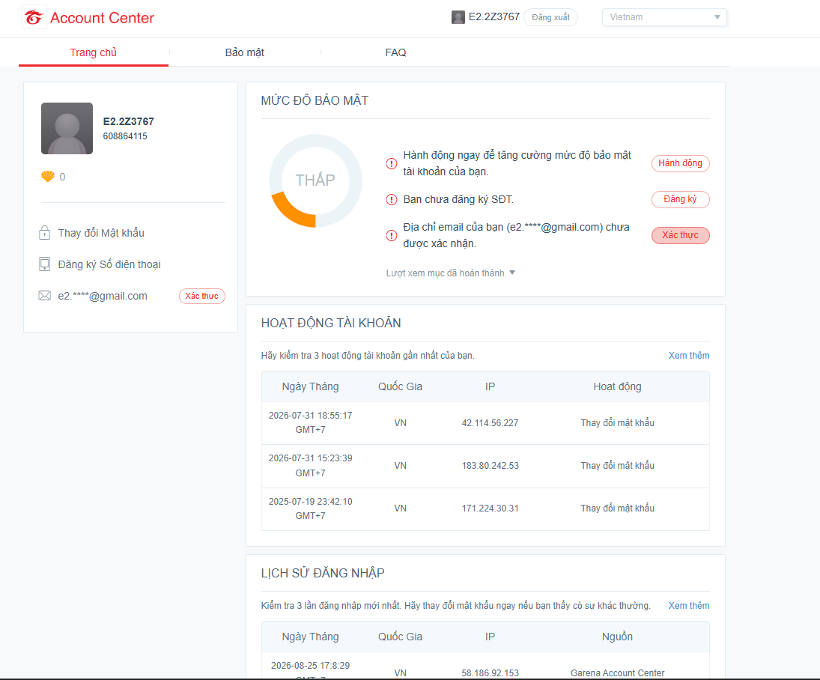Click the warning icon next to unverified email notice
The image size is (820, 680).
point(391,235)
